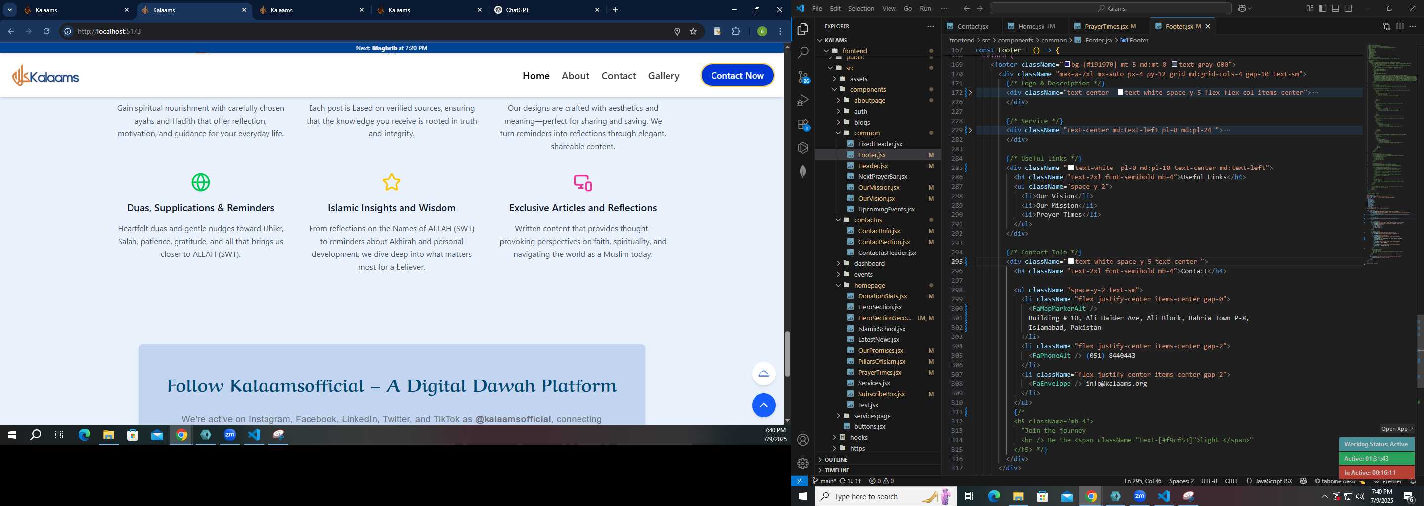Open Chrome's three-dot menu
1424x506 pixels.
click(x=780, y=31)
